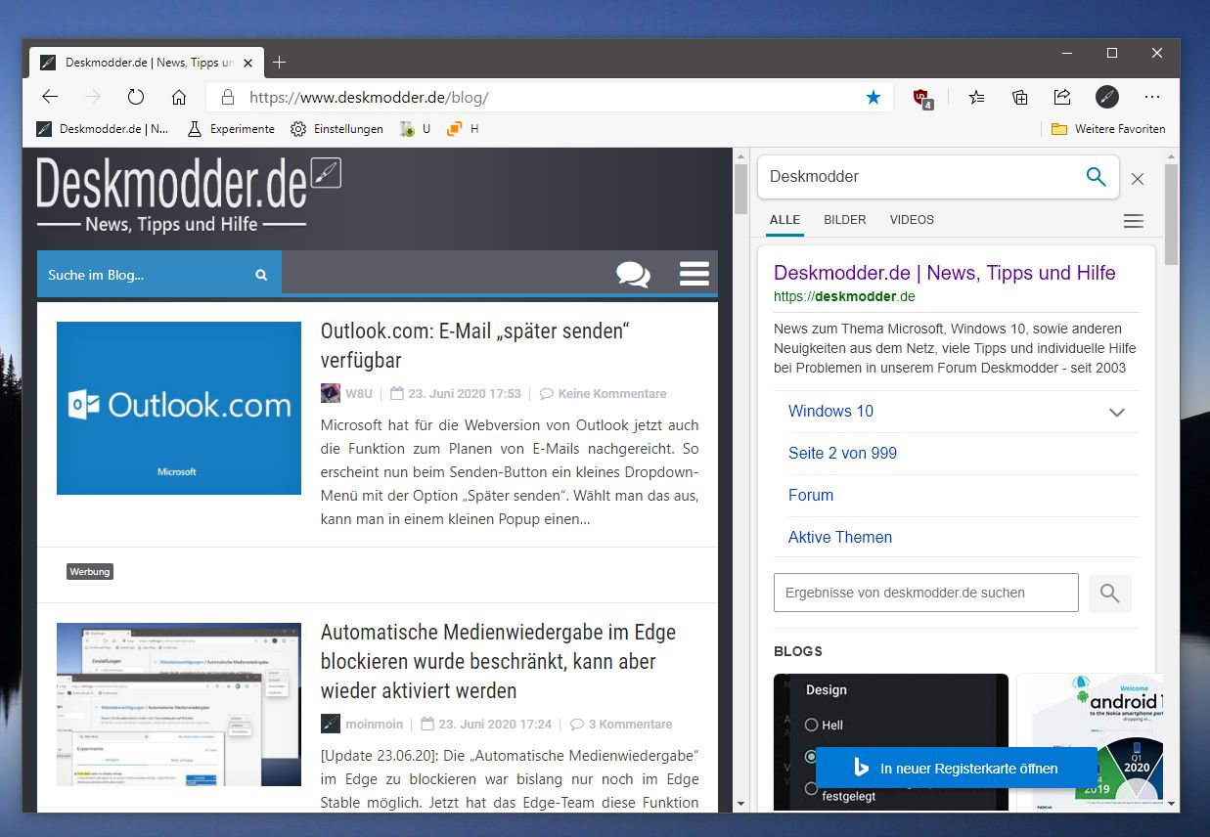Select the ALLE tab in sidebar

[x=784, y=220]
